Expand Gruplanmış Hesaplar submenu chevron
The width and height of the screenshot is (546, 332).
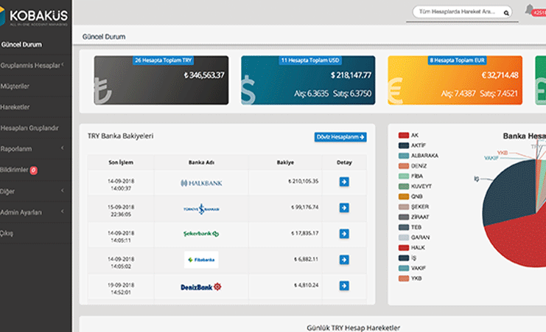(x=63, y=64)
